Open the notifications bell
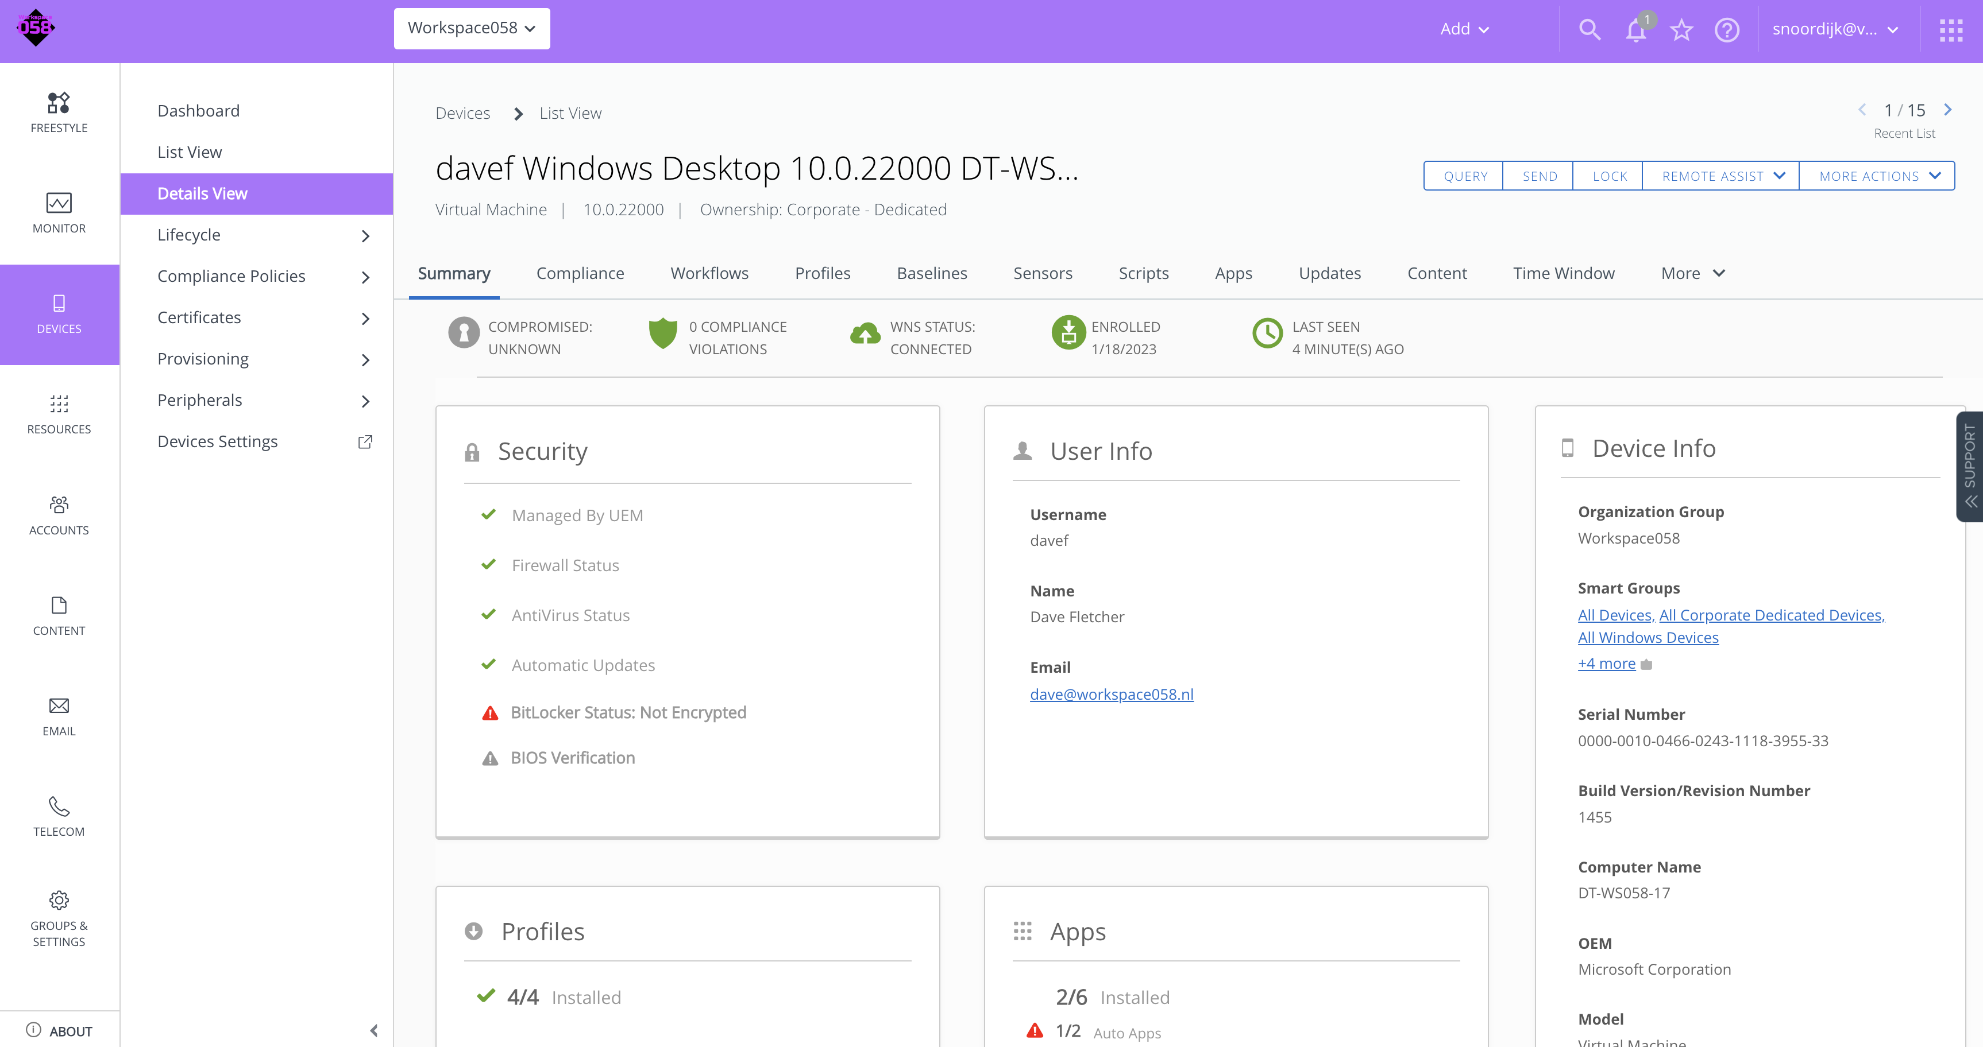The height and width of the screenshot is (1047, 1983). tap(1635, 30)
